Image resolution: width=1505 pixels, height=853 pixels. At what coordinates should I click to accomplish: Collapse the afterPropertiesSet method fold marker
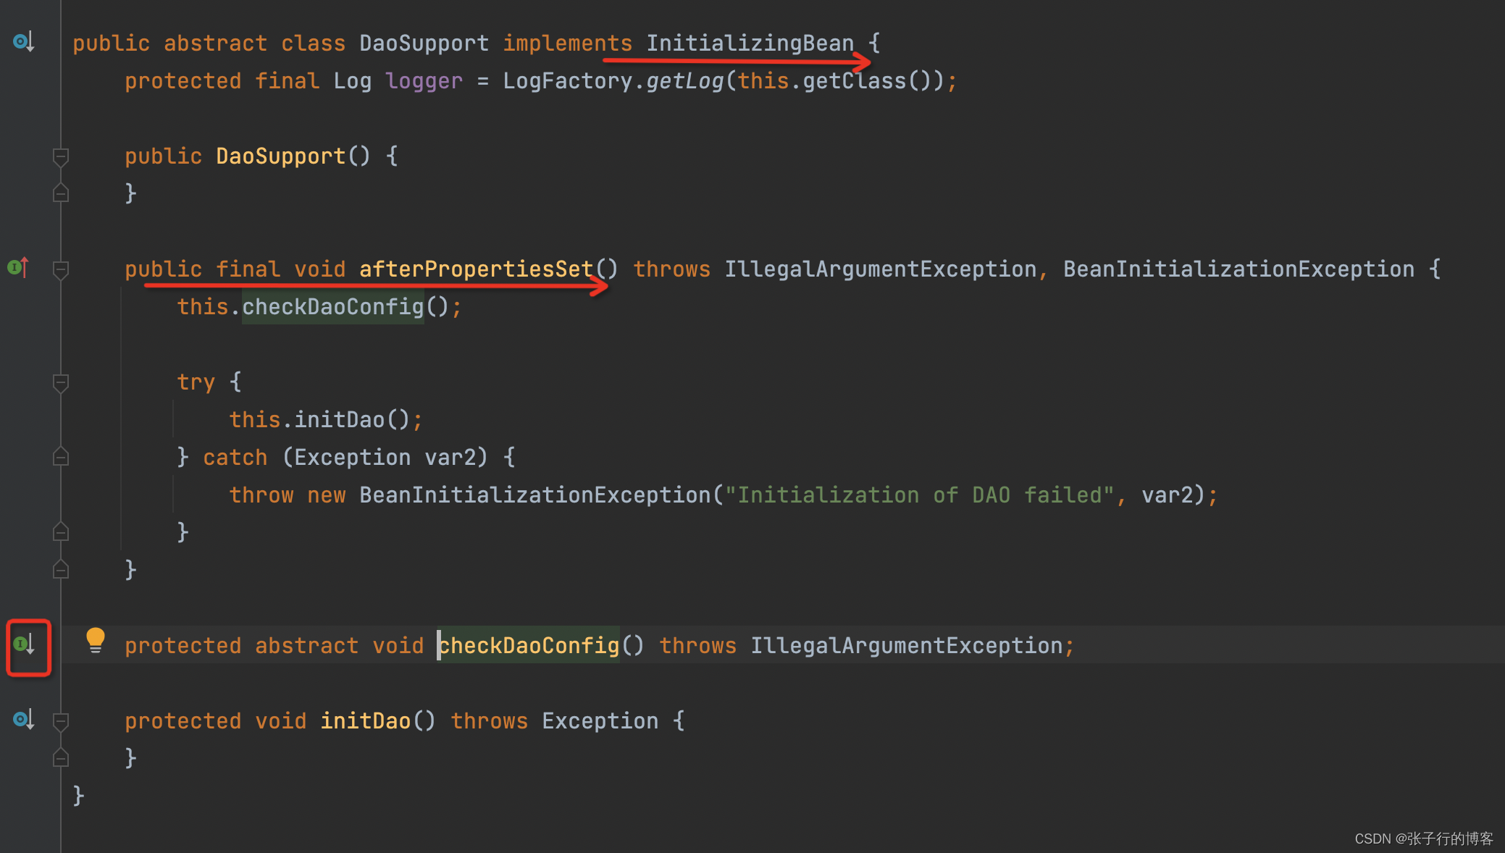(x=61, y=269)
